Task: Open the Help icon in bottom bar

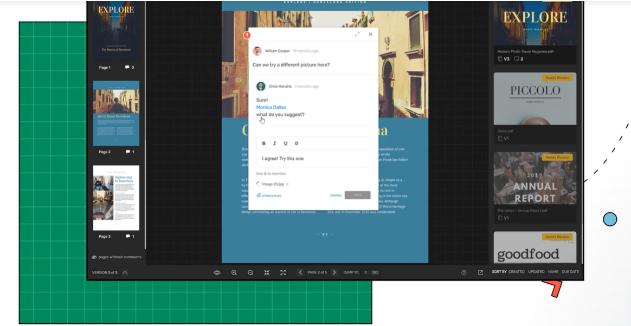Action: pos(464,272)
